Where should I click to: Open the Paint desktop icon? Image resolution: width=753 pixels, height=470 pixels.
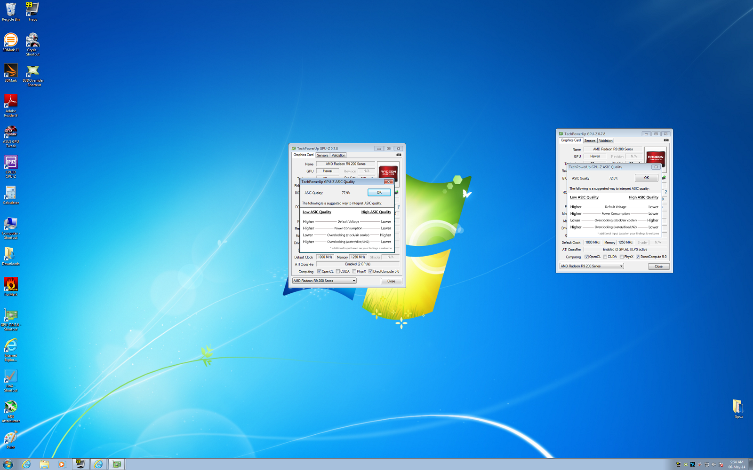[x=10, y=439]
